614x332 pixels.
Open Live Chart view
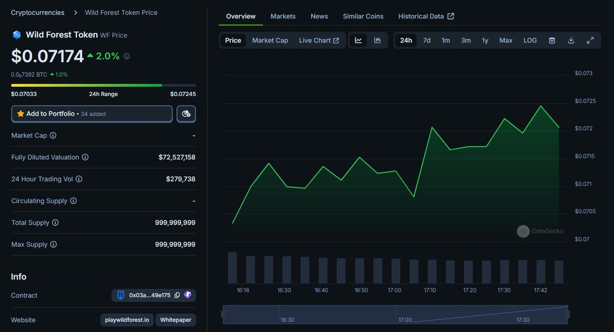319,40
